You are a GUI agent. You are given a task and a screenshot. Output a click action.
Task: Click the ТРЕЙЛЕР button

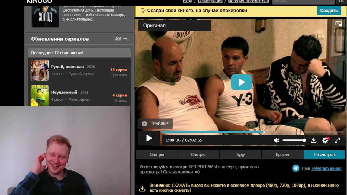tap(155, 123)
